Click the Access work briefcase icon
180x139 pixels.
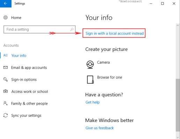pos(6,91)
